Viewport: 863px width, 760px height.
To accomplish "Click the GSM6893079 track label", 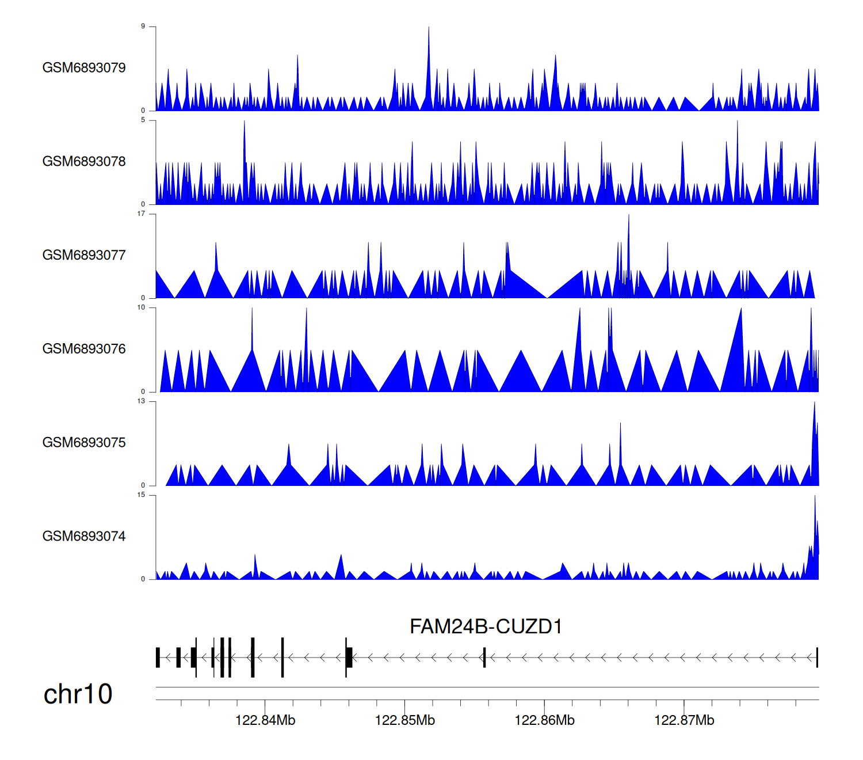I will pyautogui.click(x=84, y=68).
